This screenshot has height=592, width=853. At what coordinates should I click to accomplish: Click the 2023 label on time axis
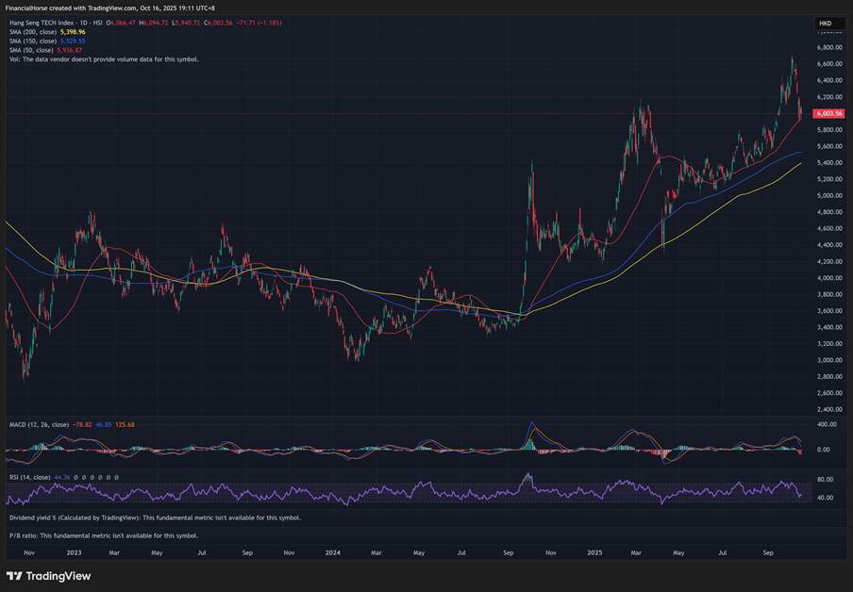point(72,551)
